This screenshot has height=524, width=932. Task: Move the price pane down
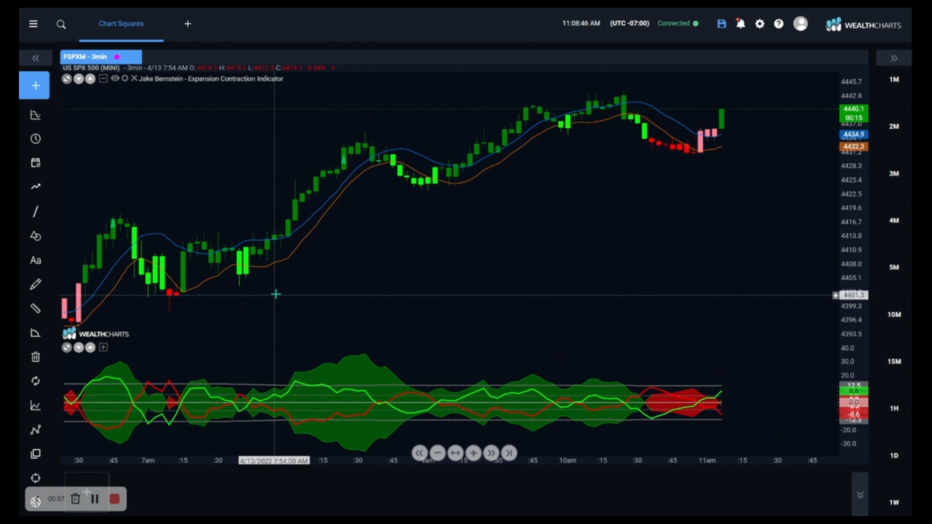[x=79, y=79]
